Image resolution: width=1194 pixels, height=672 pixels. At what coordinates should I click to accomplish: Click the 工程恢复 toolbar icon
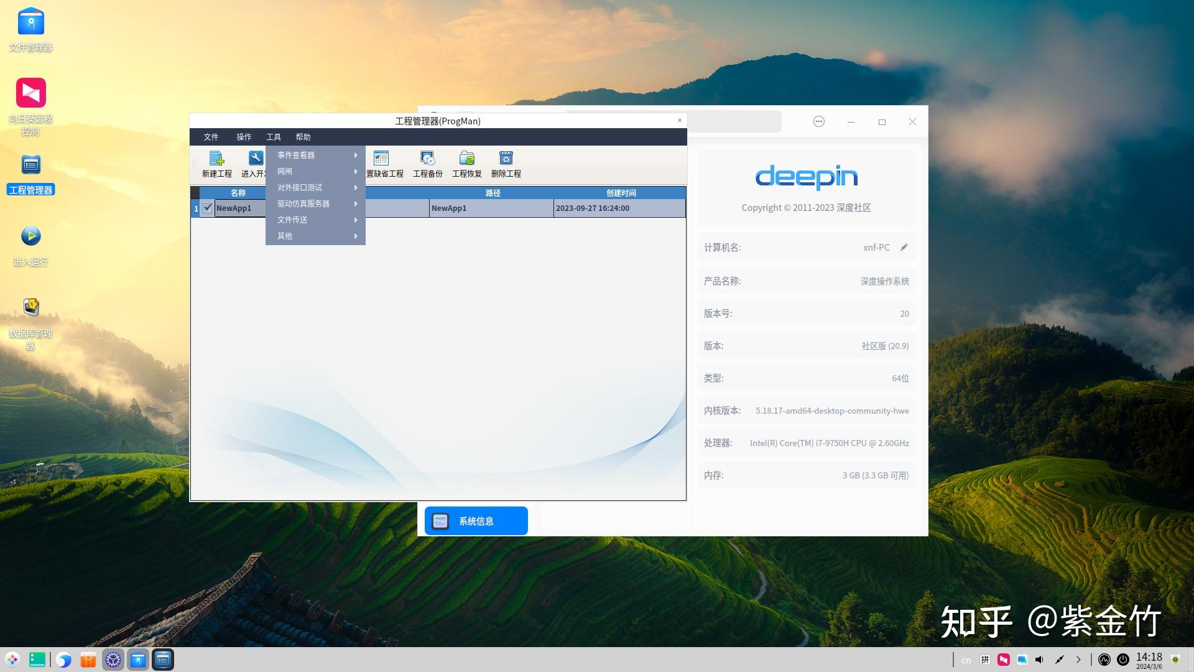[467, 164]
